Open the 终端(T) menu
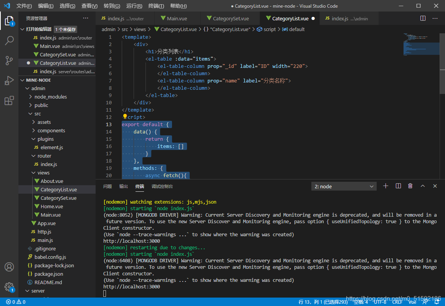Image resolution: width=445 pixels, height=306 pixels. (x=156, y=6)
